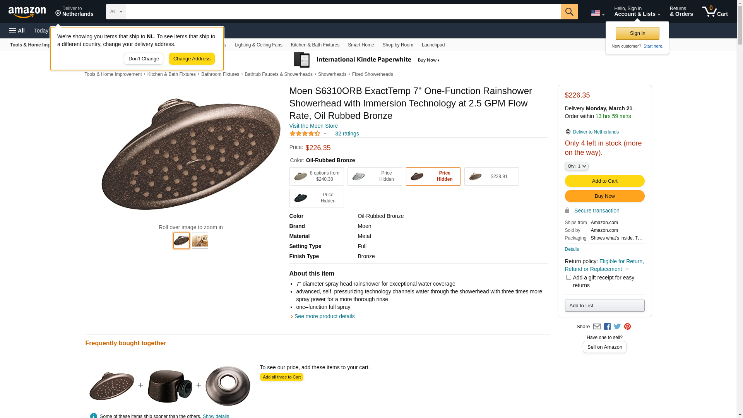Click into the Amazon search field
This screenshot has height=418, width=743.
click(343, 12)
